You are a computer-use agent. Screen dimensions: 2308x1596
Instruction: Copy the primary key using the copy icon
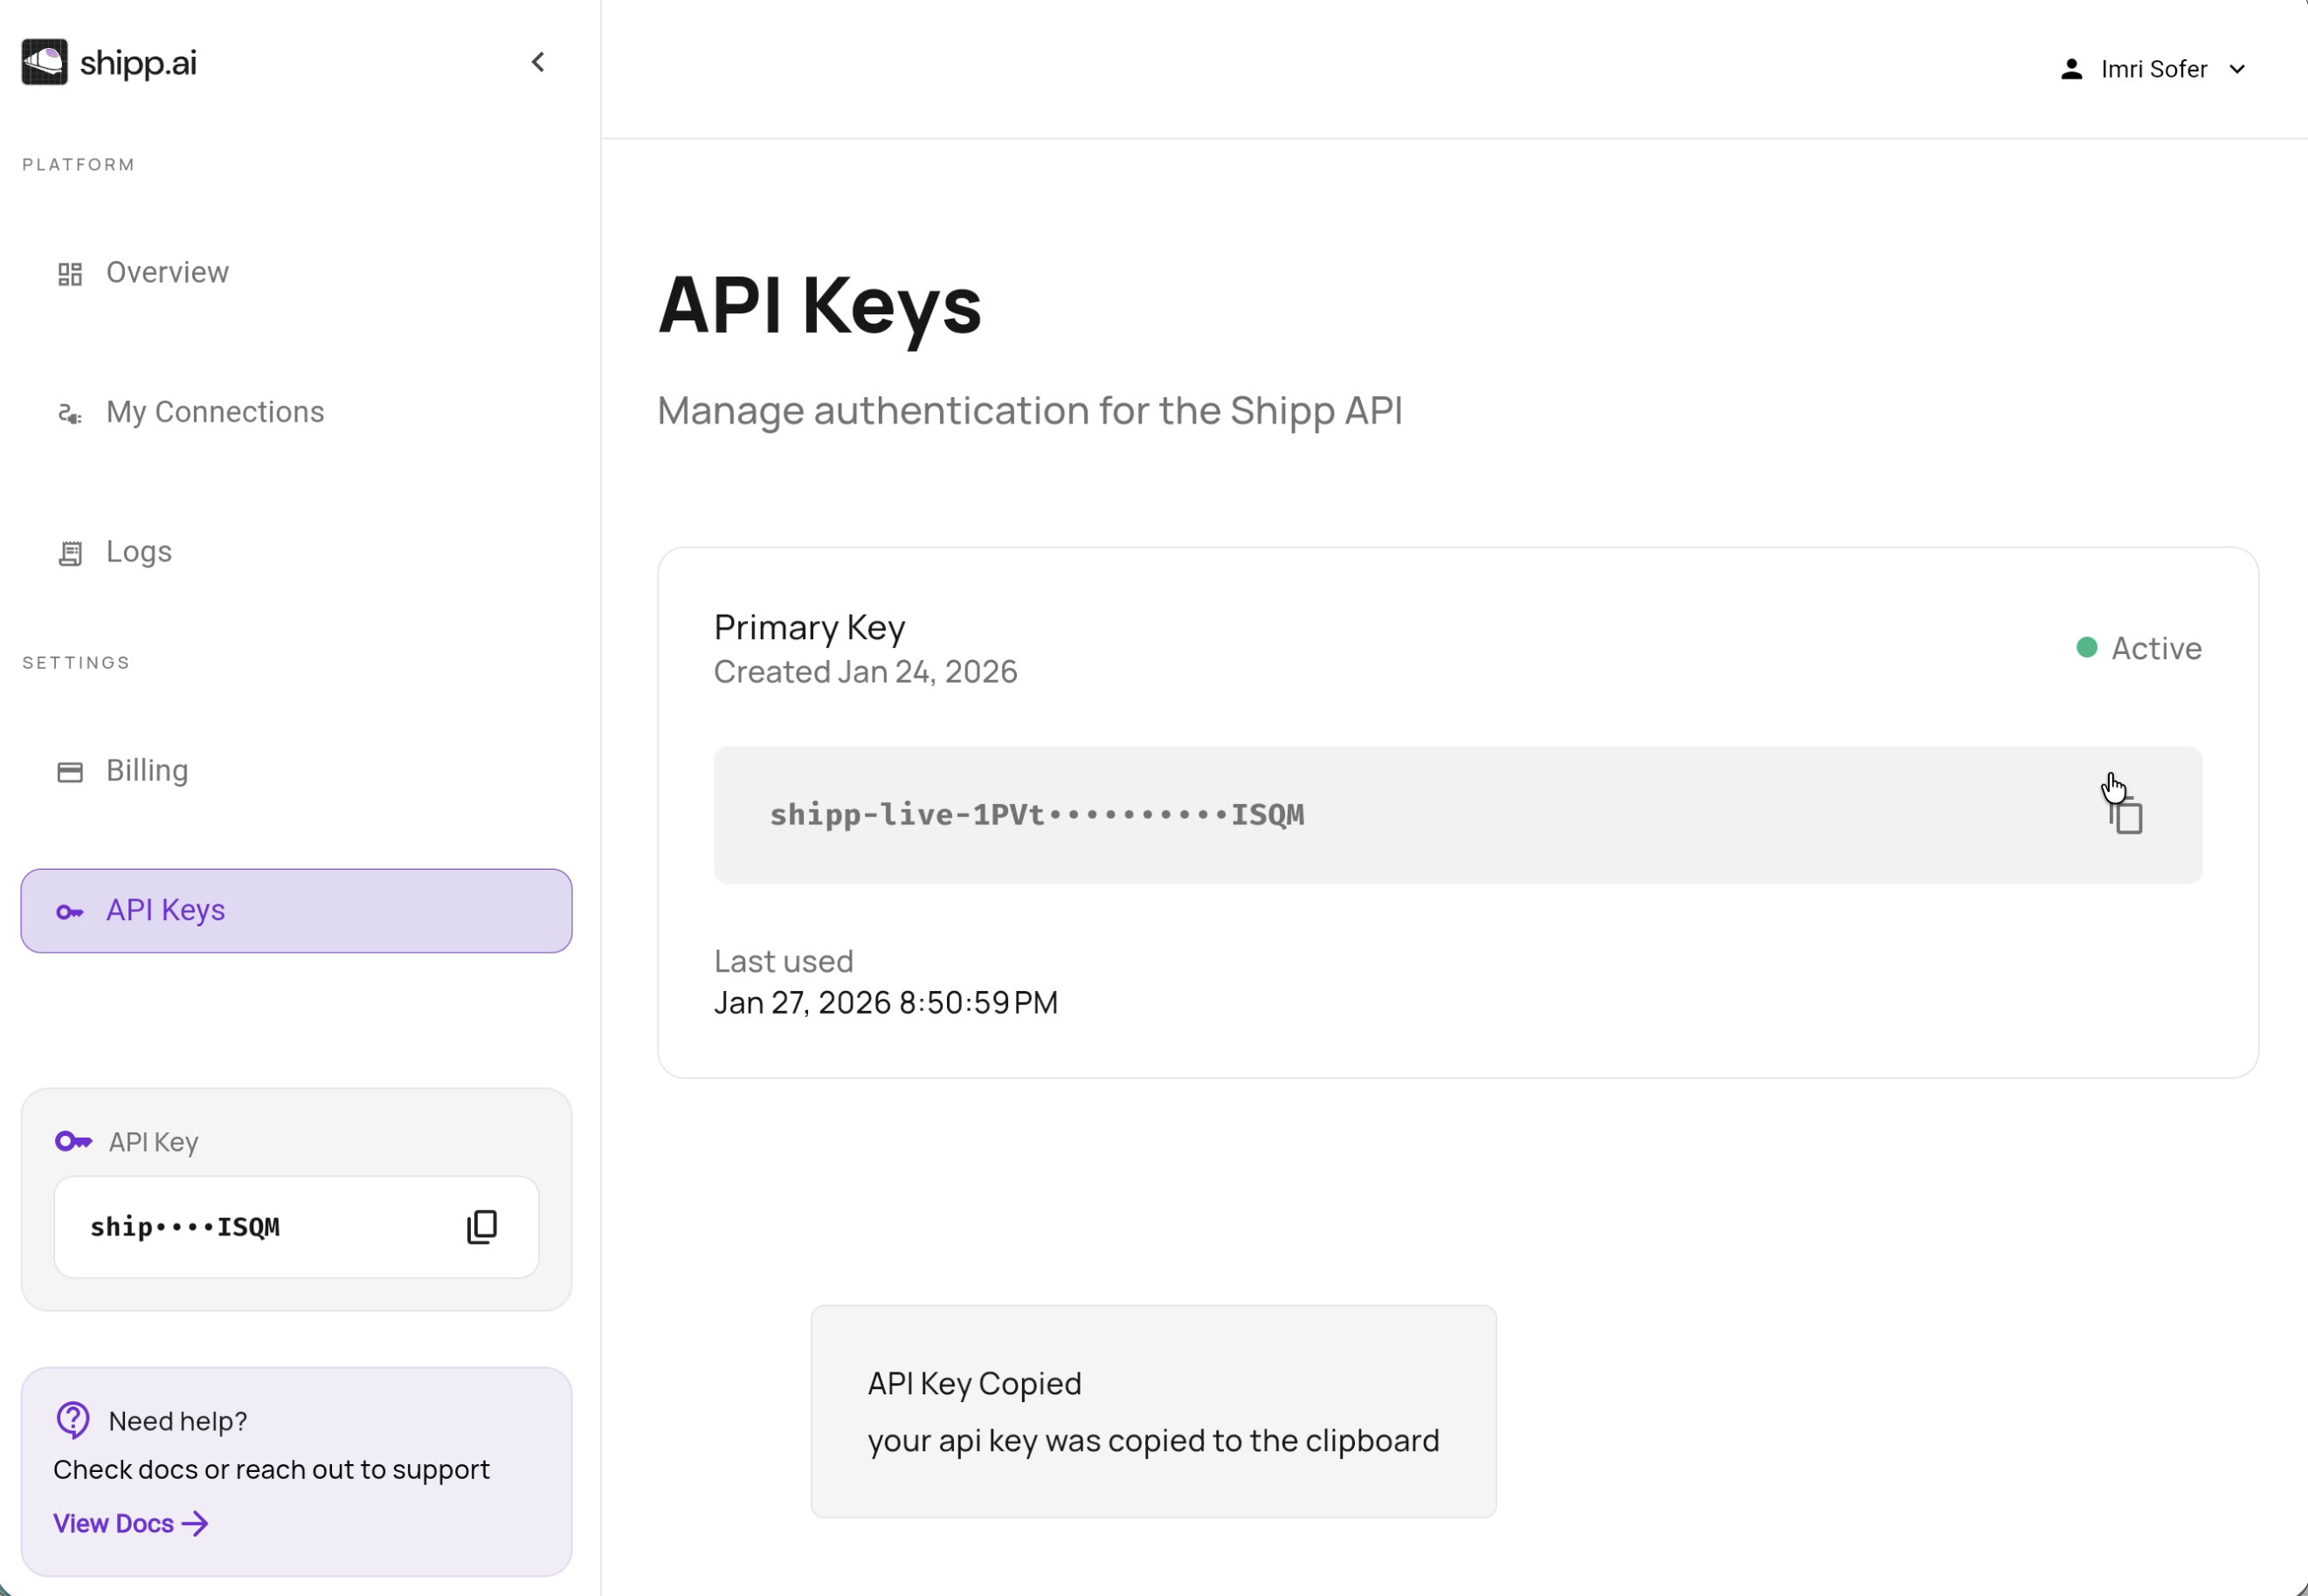tap(2126, 815)
